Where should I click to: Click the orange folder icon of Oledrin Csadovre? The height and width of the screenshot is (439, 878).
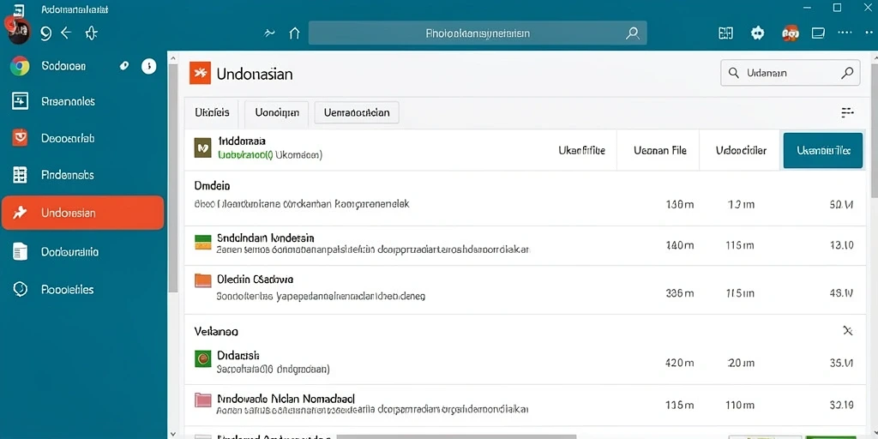[x=202, y=280]
